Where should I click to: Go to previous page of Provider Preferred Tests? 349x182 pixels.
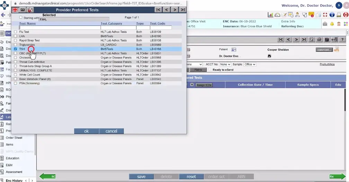166,10
